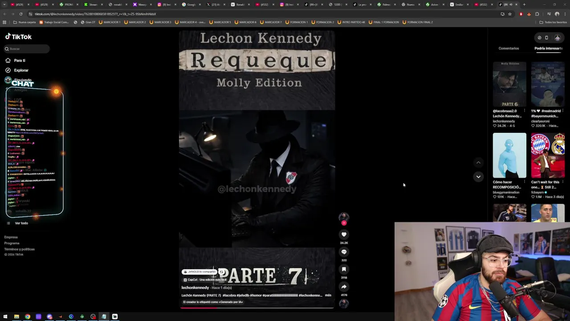
Task: Open File Explorer from the taskbar
Action: tap(16, 317)
